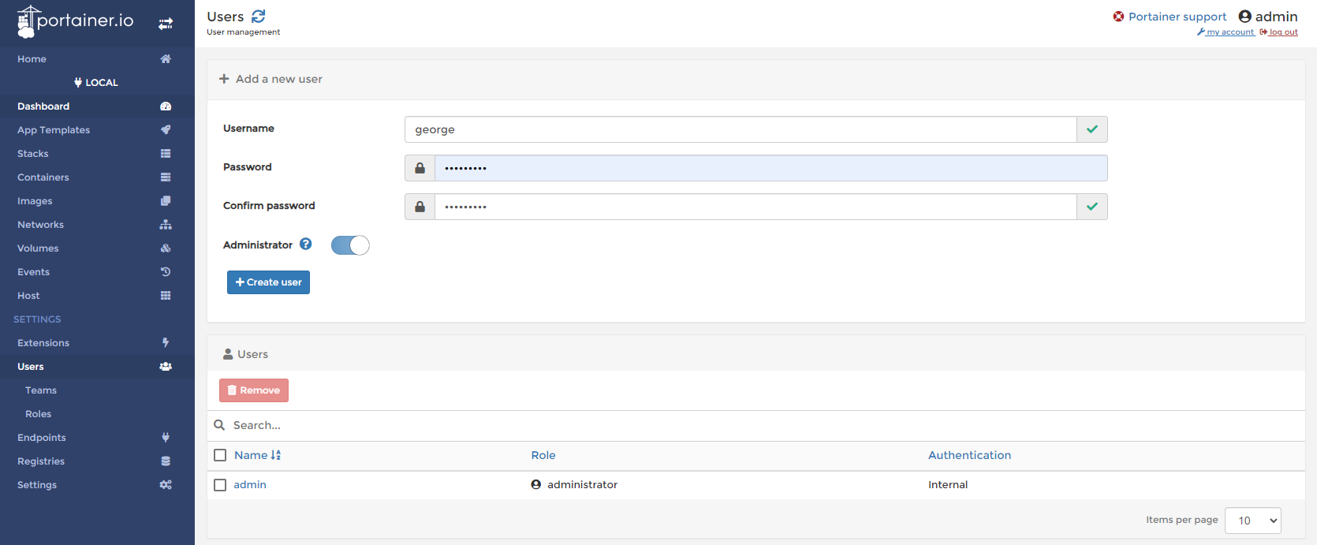
Task: Sort by the Name column header
Action: [x=257, y=455]
